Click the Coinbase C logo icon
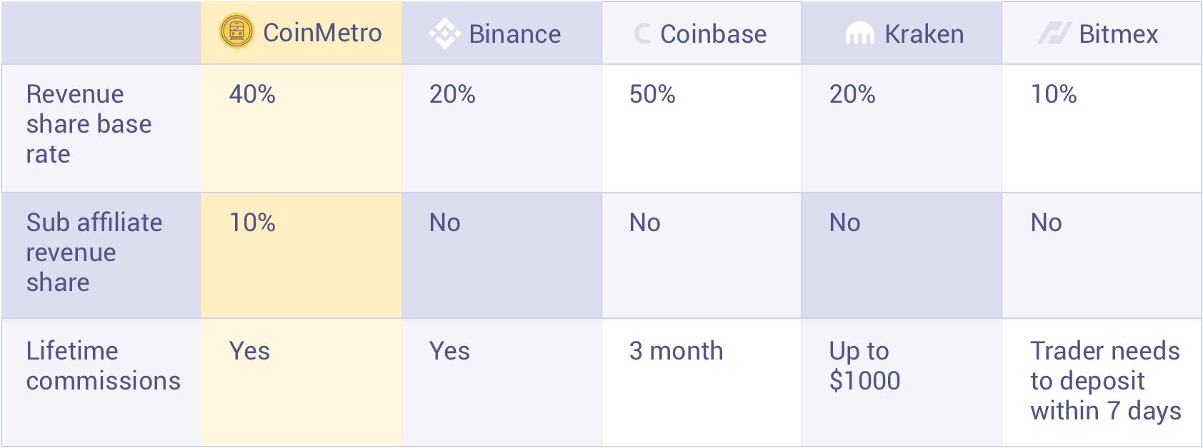This screenshot has width=1203, height=448. (643, 34)
